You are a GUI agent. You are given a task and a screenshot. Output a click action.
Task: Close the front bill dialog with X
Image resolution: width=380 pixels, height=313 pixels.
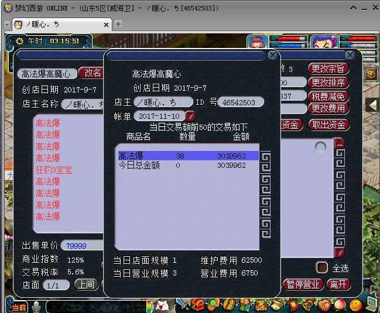click(273, 56)
